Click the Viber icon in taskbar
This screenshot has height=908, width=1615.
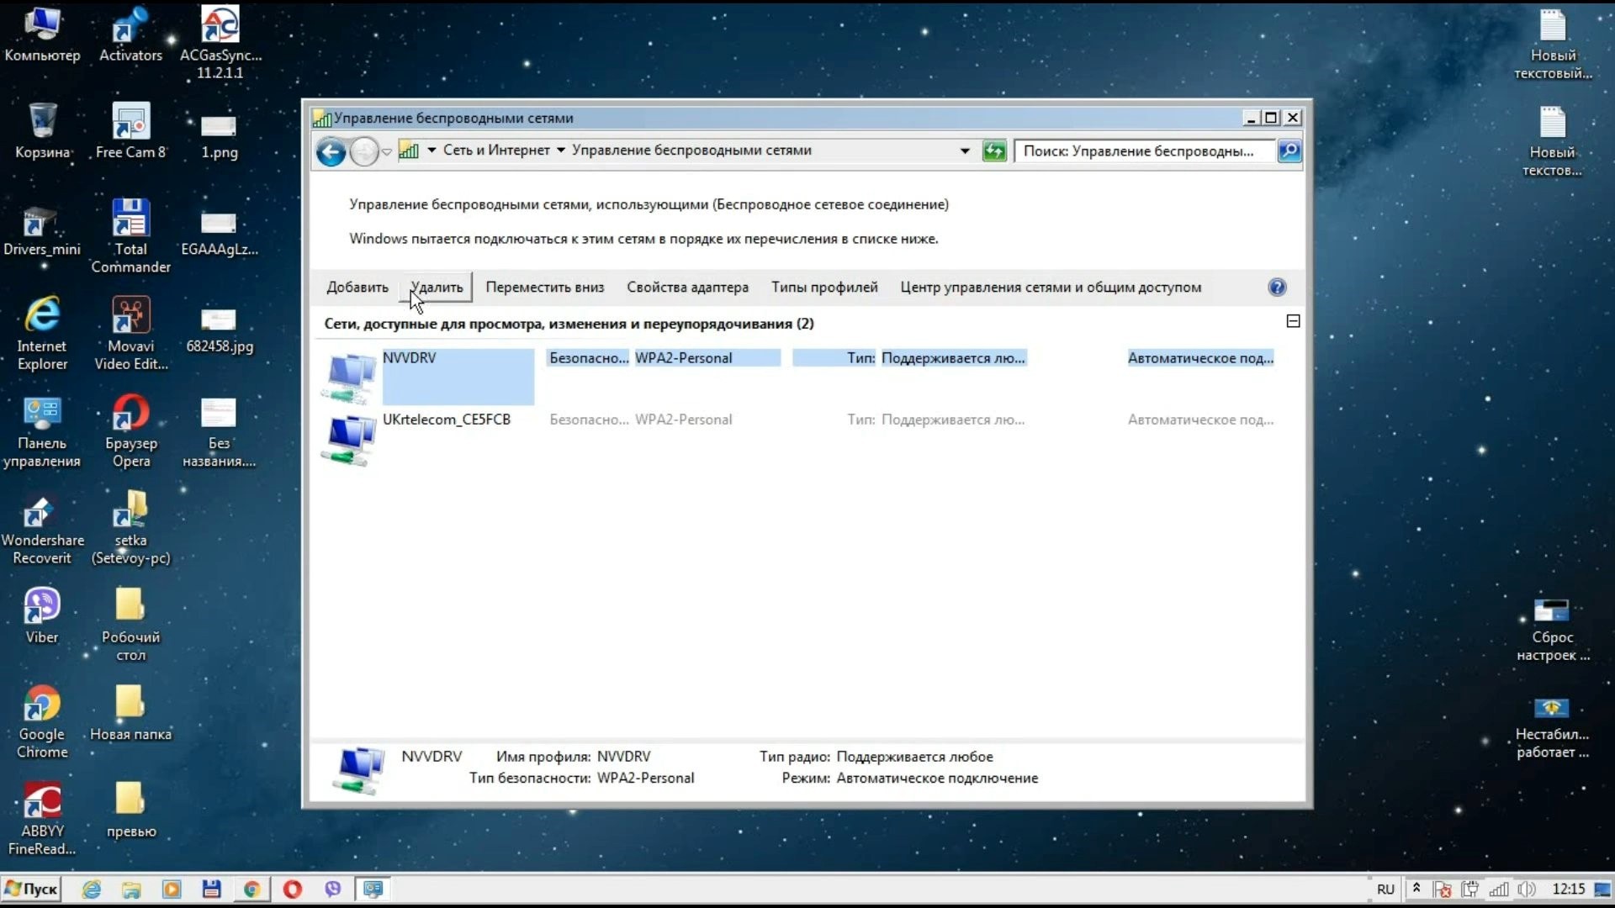[332, 889]
